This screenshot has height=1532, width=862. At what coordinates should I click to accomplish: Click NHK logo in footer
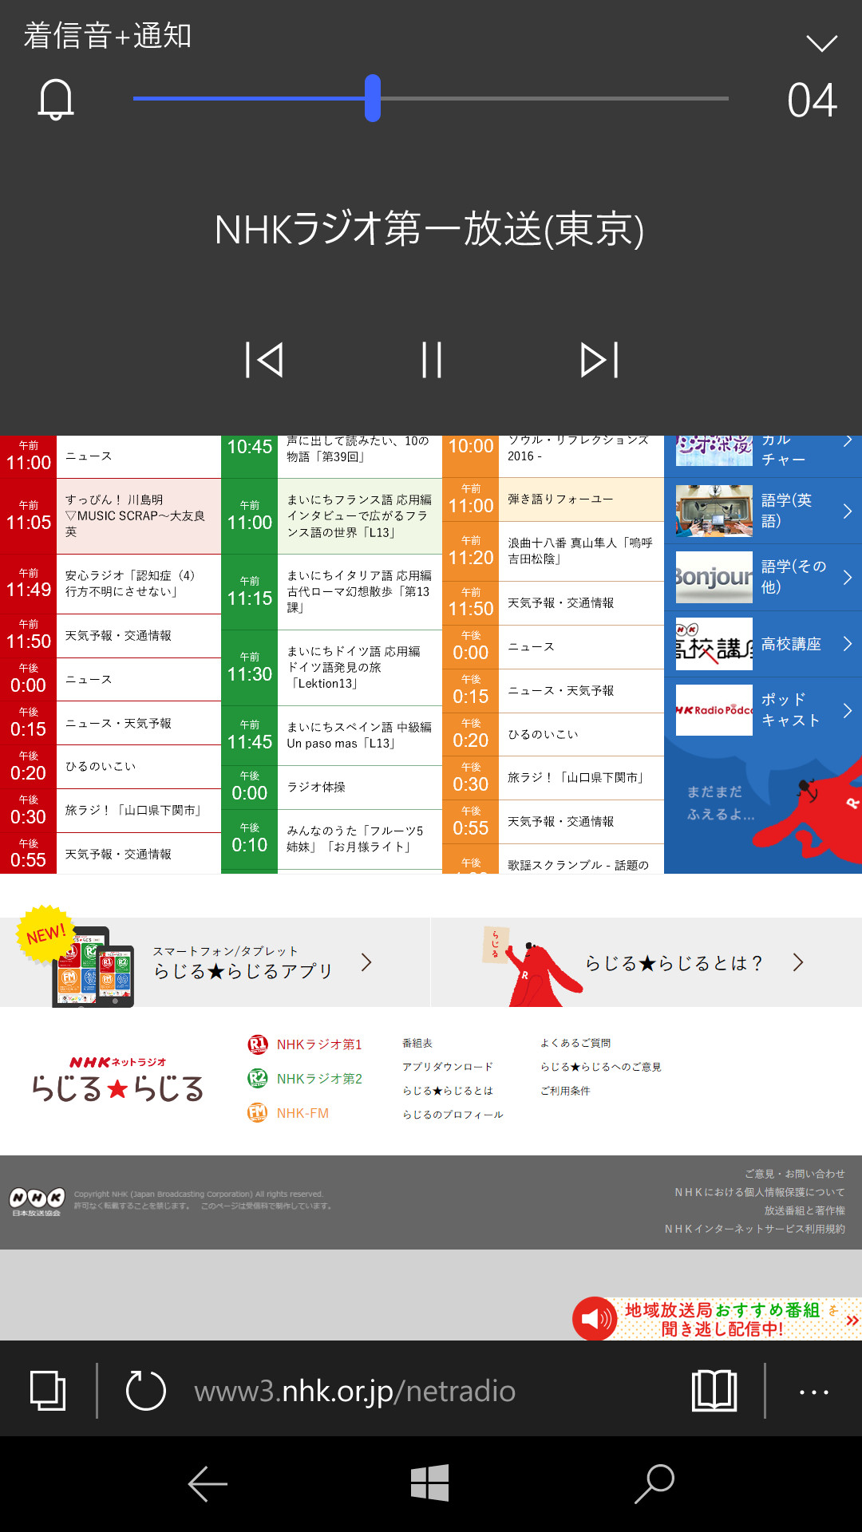pos(37,1201)
